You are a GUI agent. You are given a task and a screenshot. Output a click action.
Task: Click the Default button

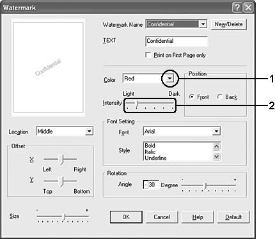point(233,217)
